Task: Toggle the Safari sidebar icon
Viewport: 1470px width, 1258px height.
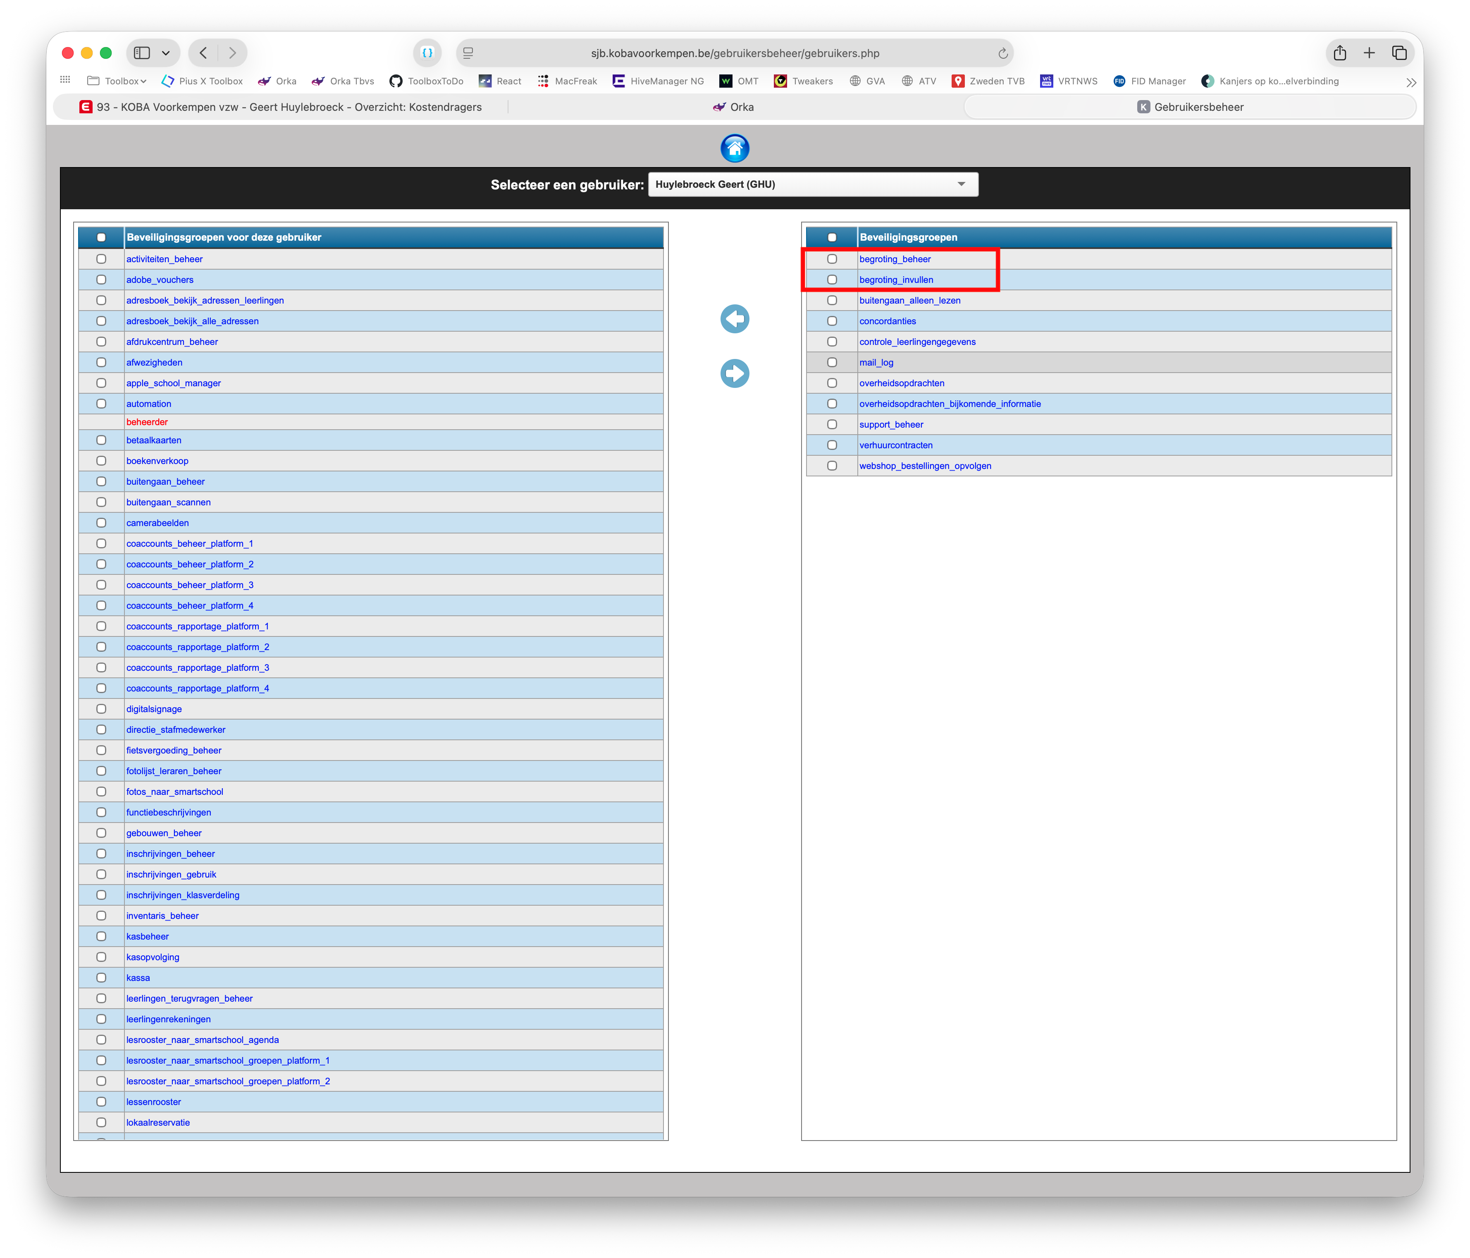Action: pos(143,53)
